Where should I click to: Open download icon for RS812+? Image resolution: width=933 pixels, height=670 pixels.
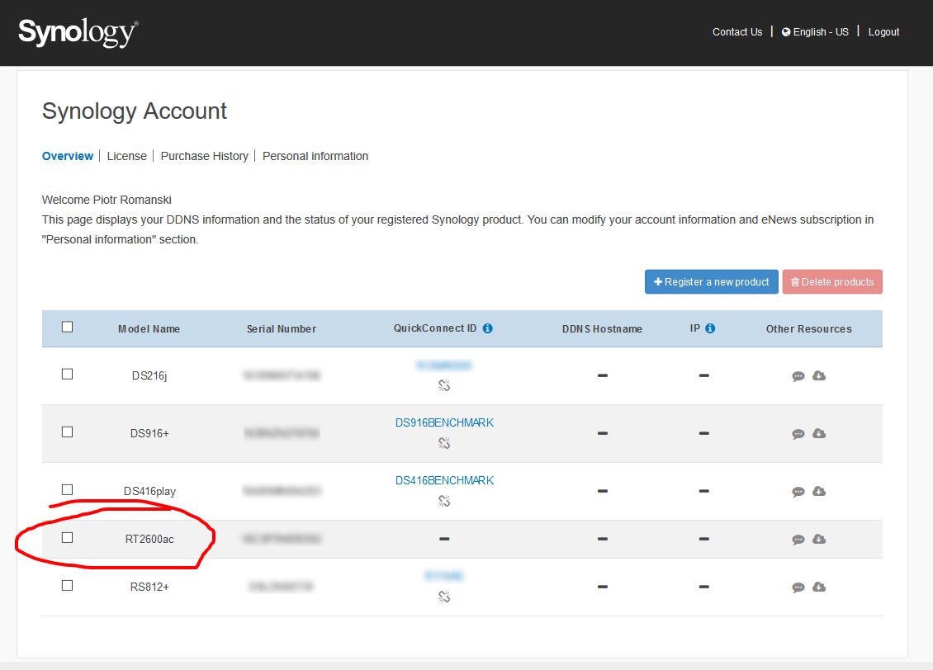[819, 587]
